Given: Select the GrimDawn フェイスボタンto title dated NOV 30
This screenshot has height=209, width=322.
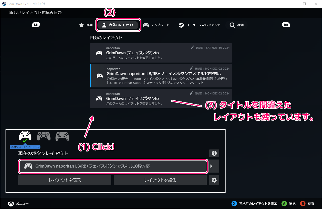Looking at the screenshot, I should 132,53.
